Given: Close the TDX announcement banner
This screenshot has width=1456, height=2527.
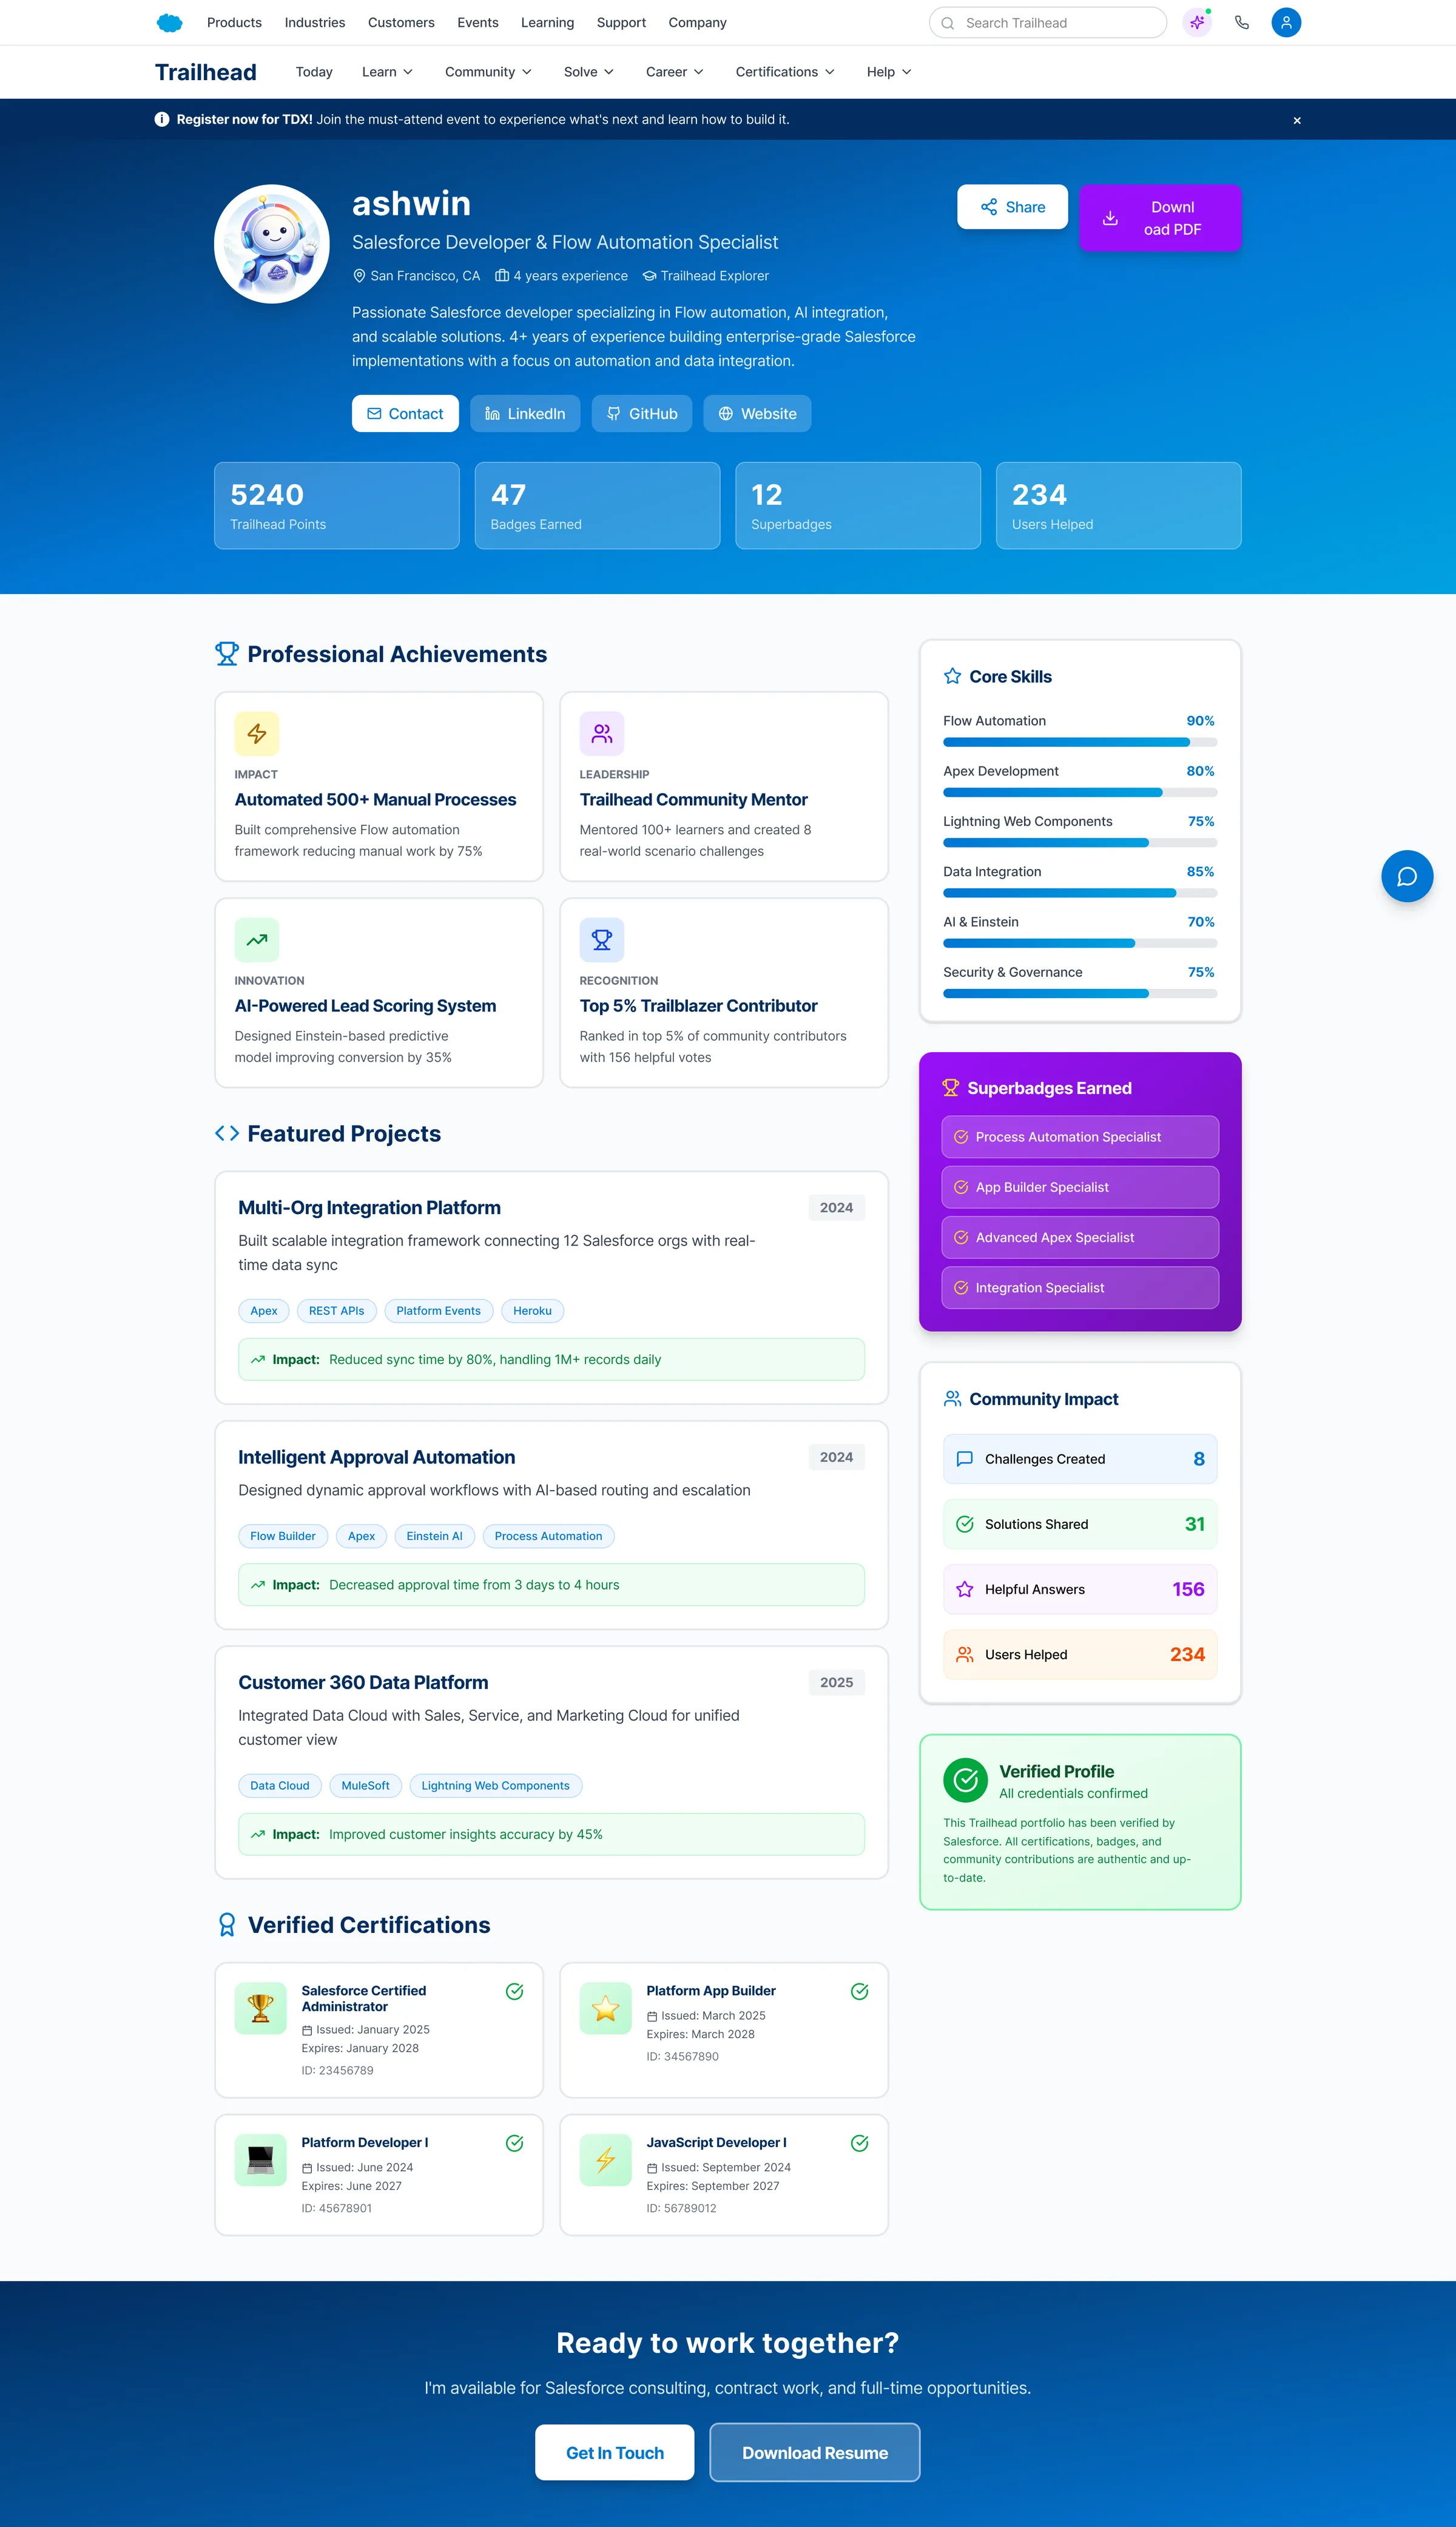Looking at the screenshot, I should pos(1297,120).
